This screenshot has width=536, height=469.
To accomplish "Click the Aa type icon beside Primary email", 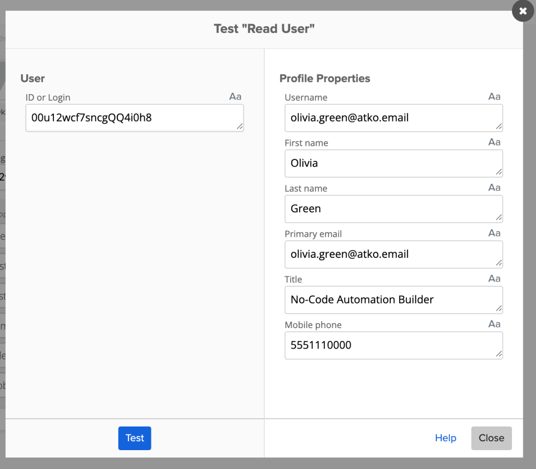I will coord(494,234).
